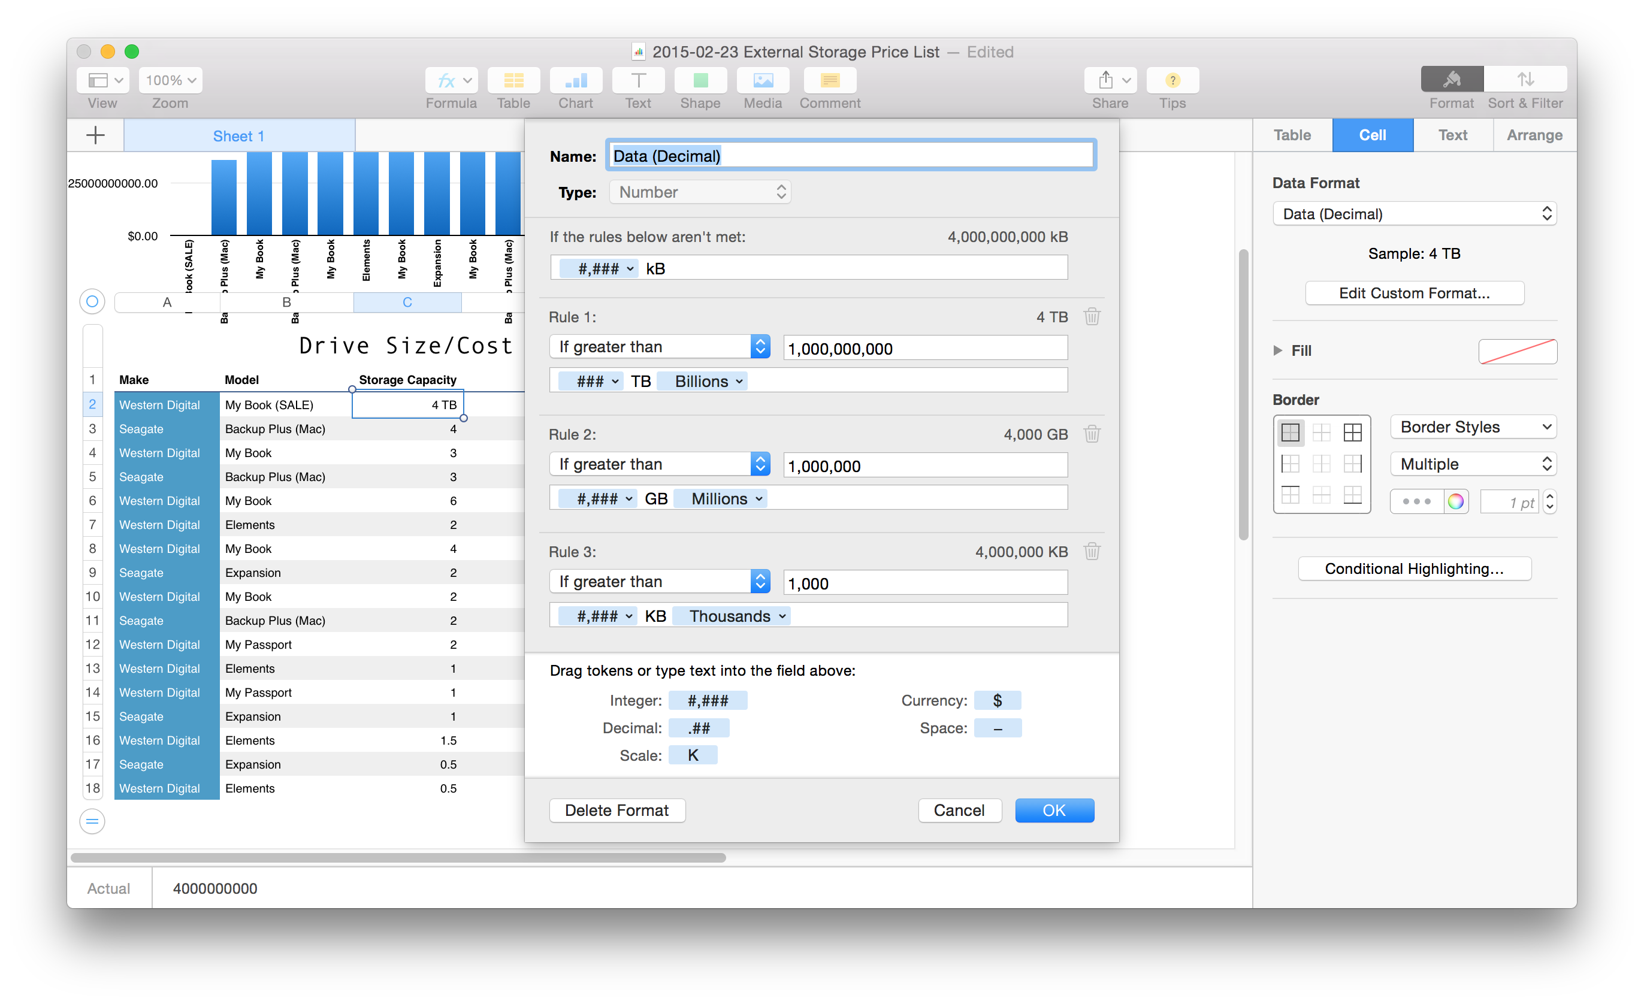This screenshot has height=1004, width=1644.
Task: Expand the Fill disclosure triangle
Action: (1277, 350)
